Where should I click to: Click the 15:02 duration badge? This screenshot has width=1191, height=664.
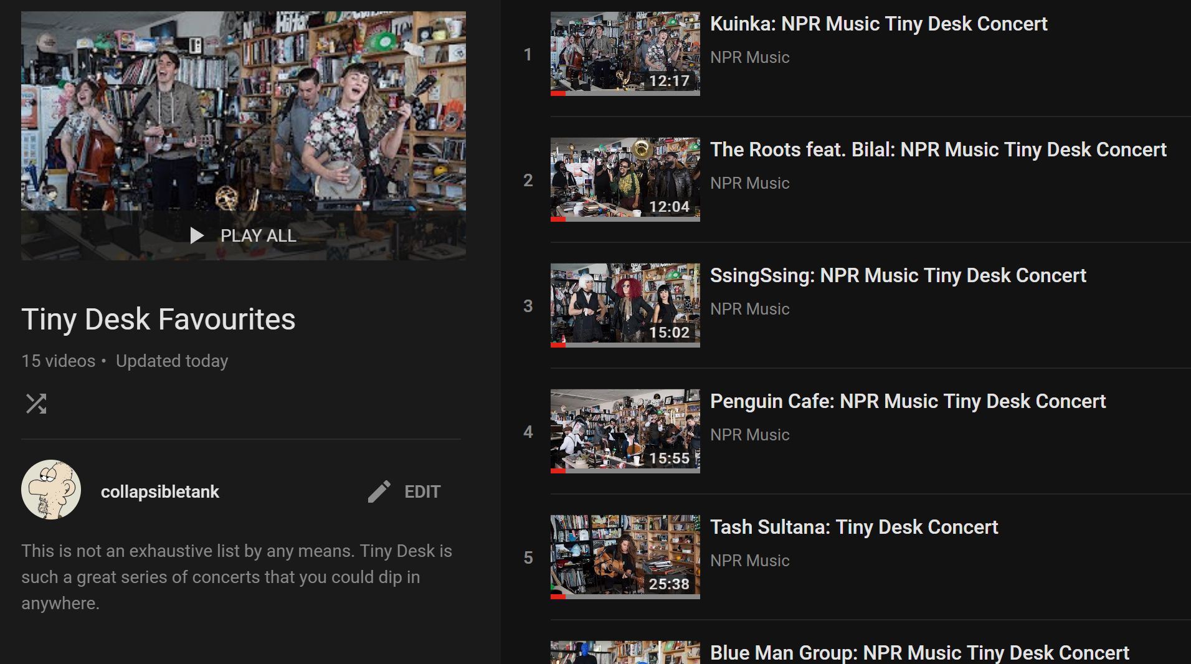[670, 333]
